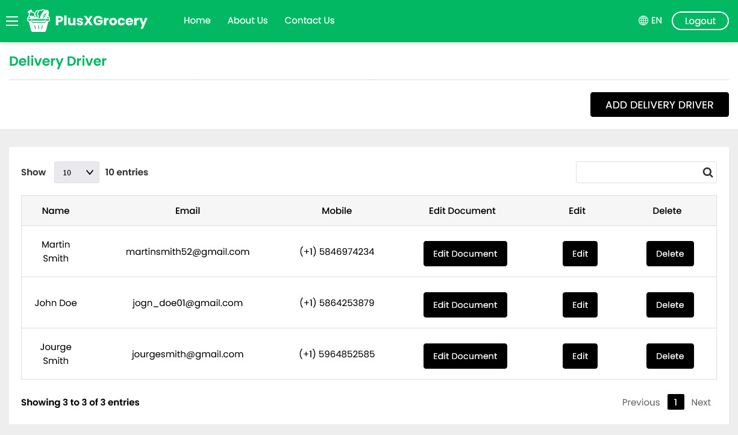Open the EN language selector
738x435 pixels.
(x=656, y=20)
